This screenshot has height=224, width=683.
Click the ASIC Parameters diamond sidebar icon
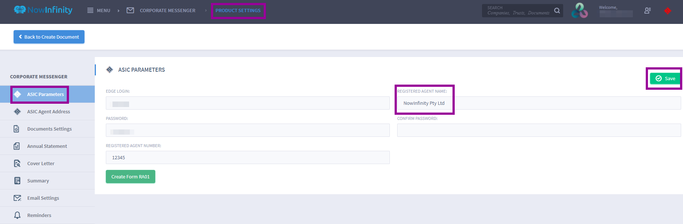point(17,94)
